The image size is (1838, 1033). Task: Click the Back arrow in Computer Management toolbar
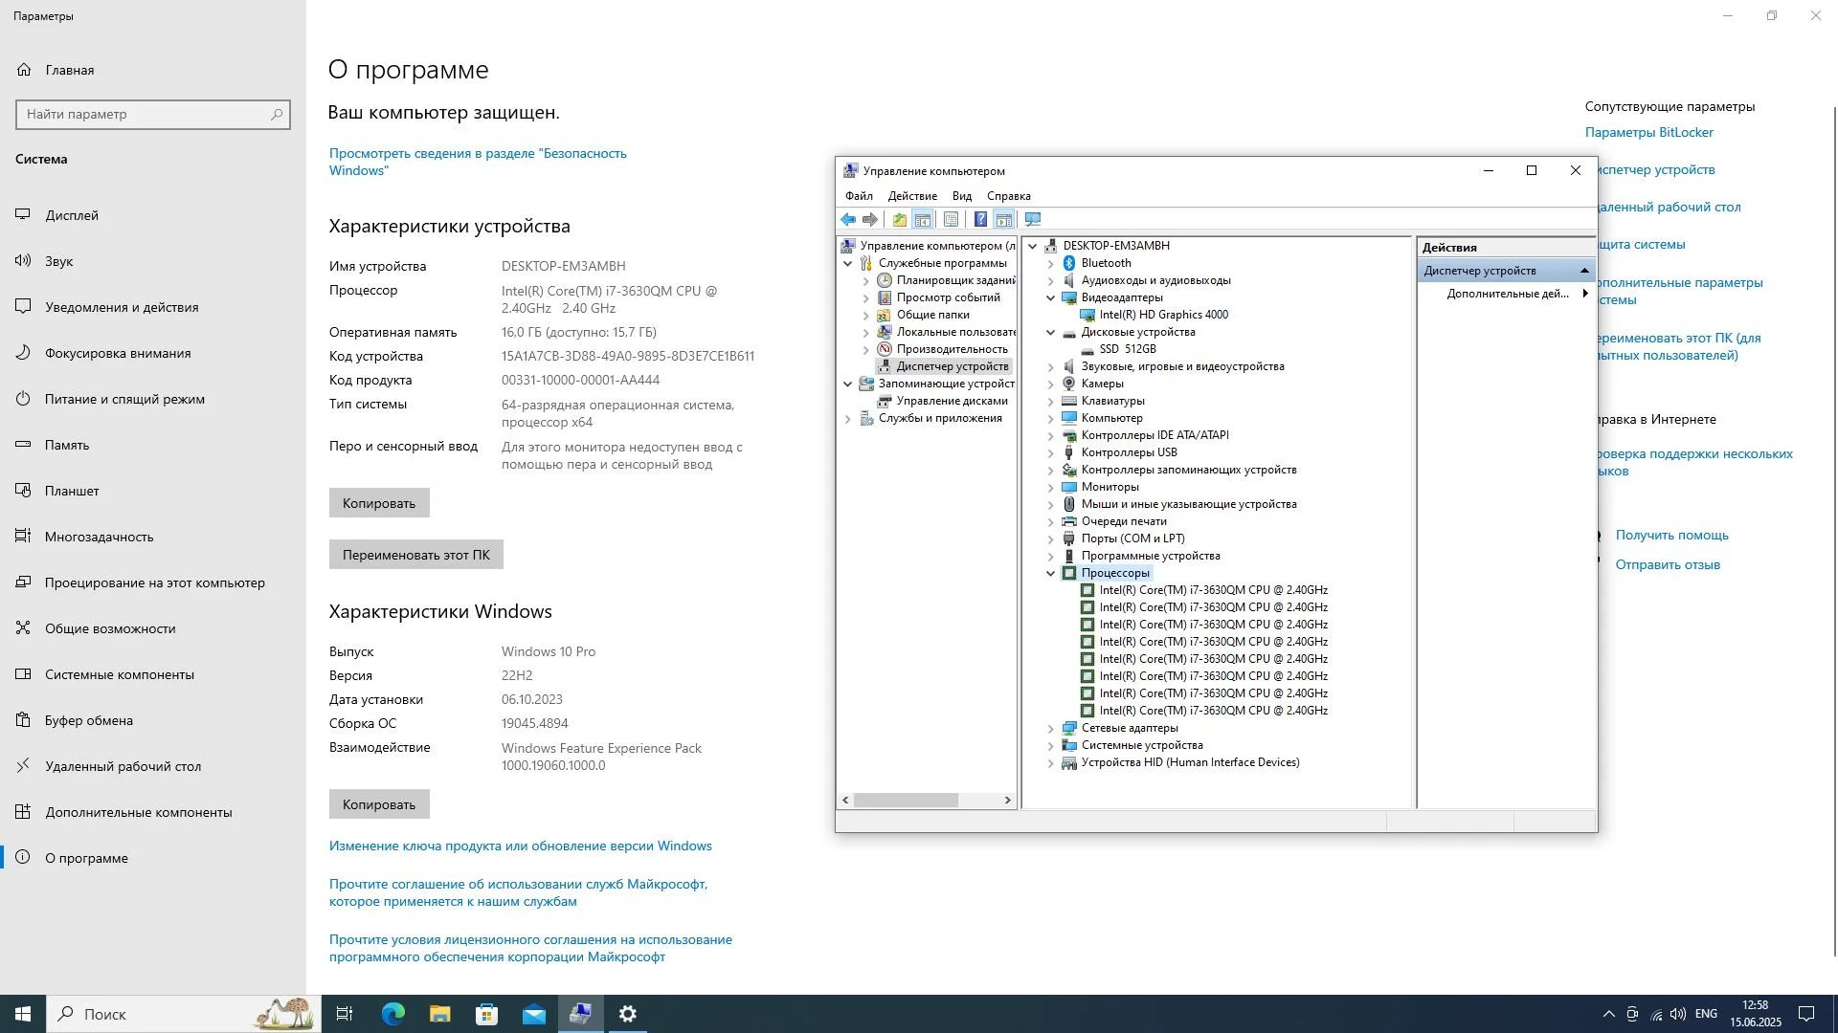pyautogui.click(x=848, y=220)
